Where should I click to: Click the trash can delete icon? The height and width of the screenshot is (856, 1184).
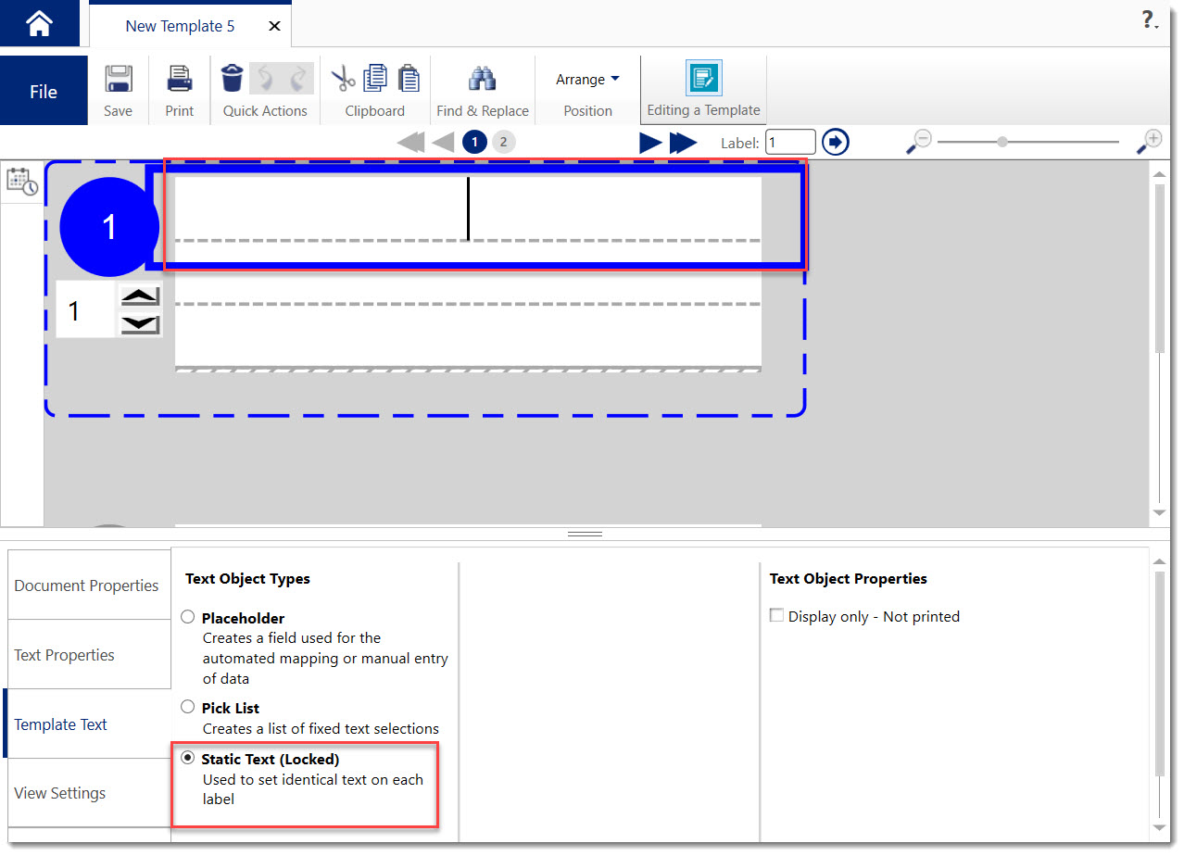coord(233,79)
